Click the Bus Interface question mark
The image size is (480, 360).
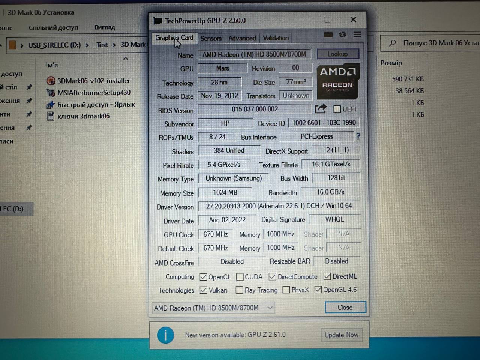click(358, 136)
